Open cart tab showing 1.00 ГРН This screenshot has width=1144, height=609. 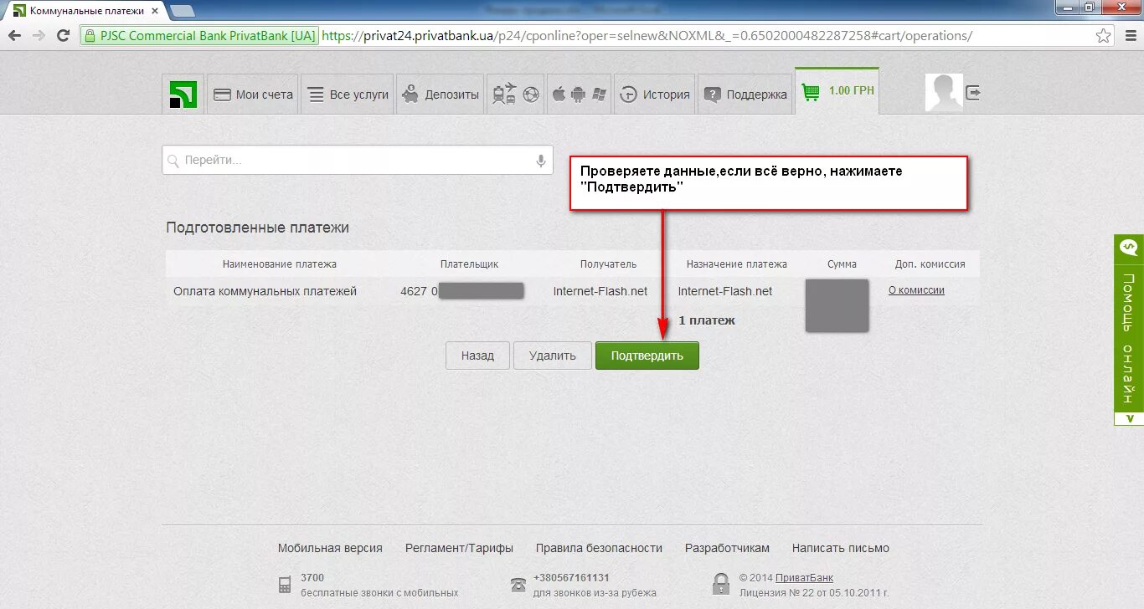(837, 91)
